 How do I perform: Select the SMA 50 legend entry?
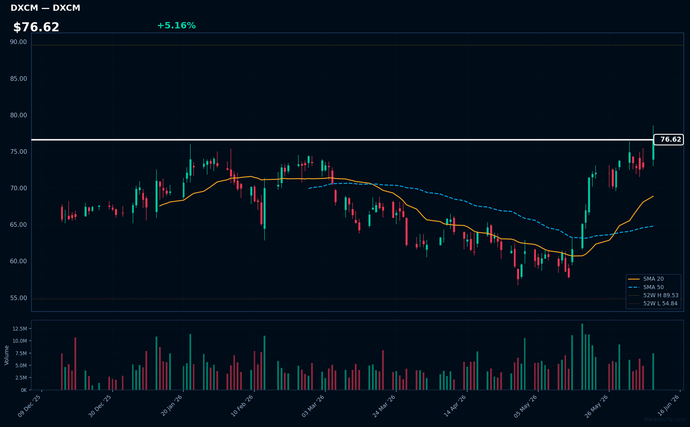tap(646, 287)
